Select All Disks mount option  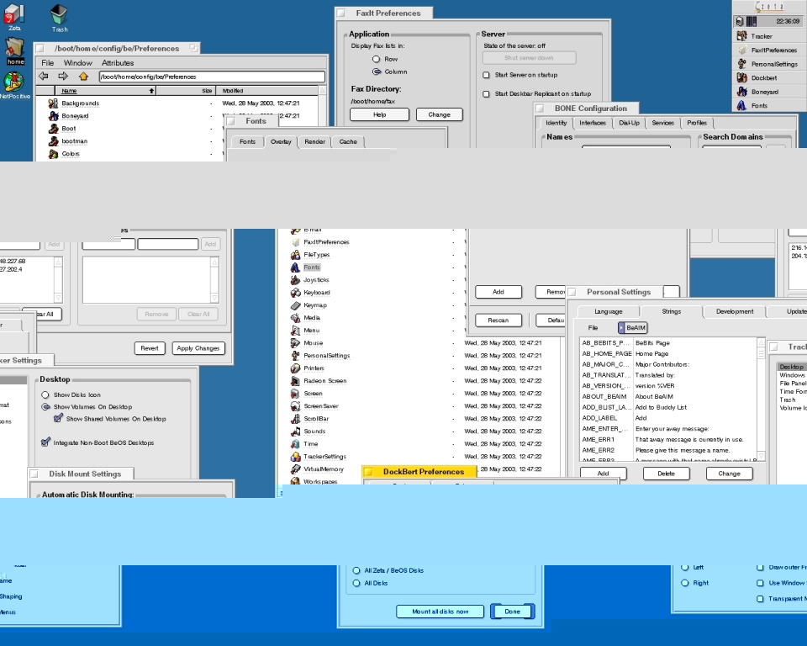coord(356,583)
